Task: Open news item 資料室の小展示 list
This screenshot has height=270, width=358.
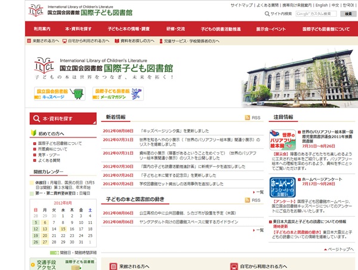Action: pyautogui.click(x=198, y=155)
